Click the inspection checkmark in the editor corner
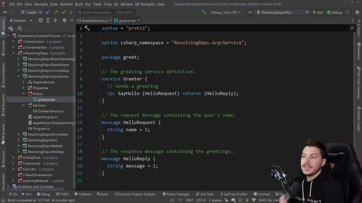Image resolution: width=362 pixels, height=203 pixels. coord(352,28)
